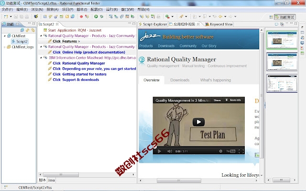
Task: Collapse the CLMTest project node
Action: 5,36
